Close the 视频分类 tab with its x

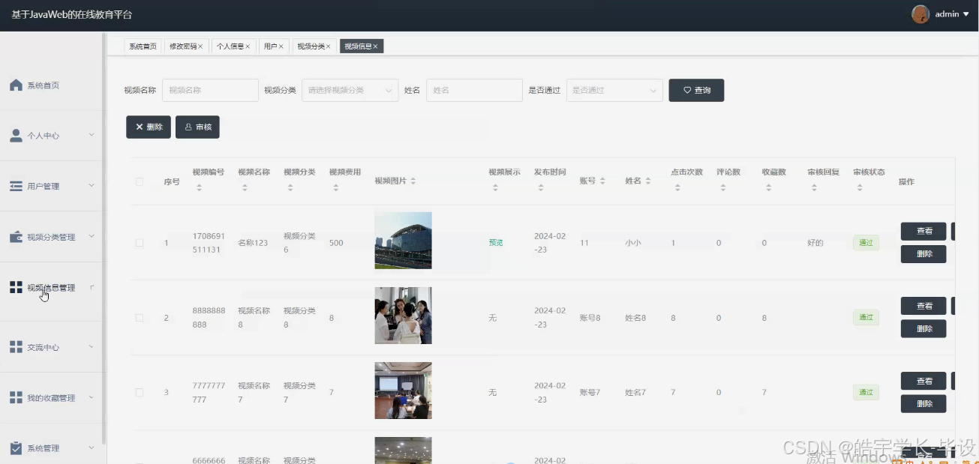point(329,46)
